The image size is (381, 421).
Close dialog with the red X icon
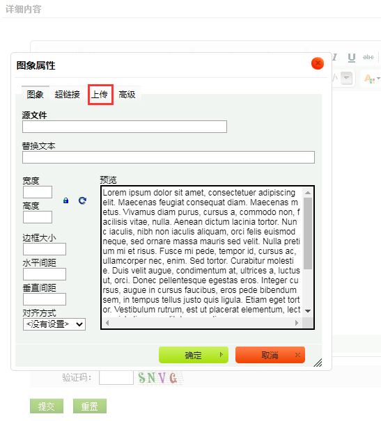[318, 63]
